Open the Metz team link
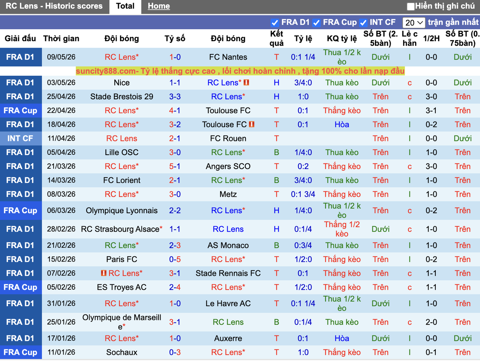 [228, 194]
